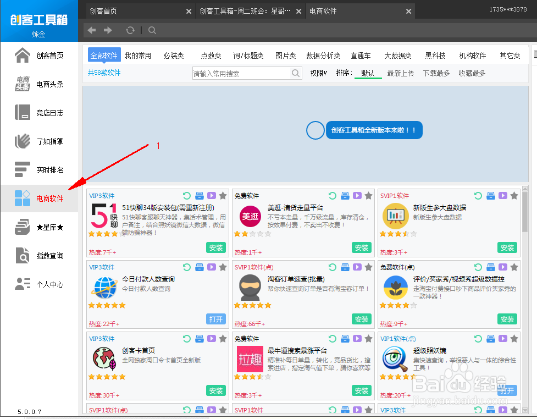Open 创客首页 in the sidebar

(39, 56)
